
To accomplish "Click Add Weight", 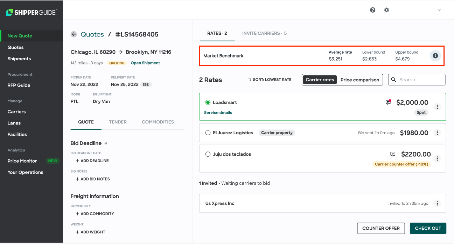I will coord(91,232).
